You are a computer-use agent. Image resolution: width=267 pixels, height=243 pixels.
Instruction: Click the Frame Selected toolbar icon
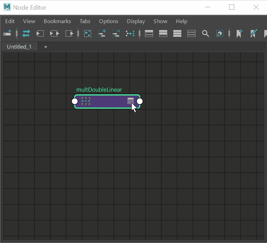tap(88, 33)
